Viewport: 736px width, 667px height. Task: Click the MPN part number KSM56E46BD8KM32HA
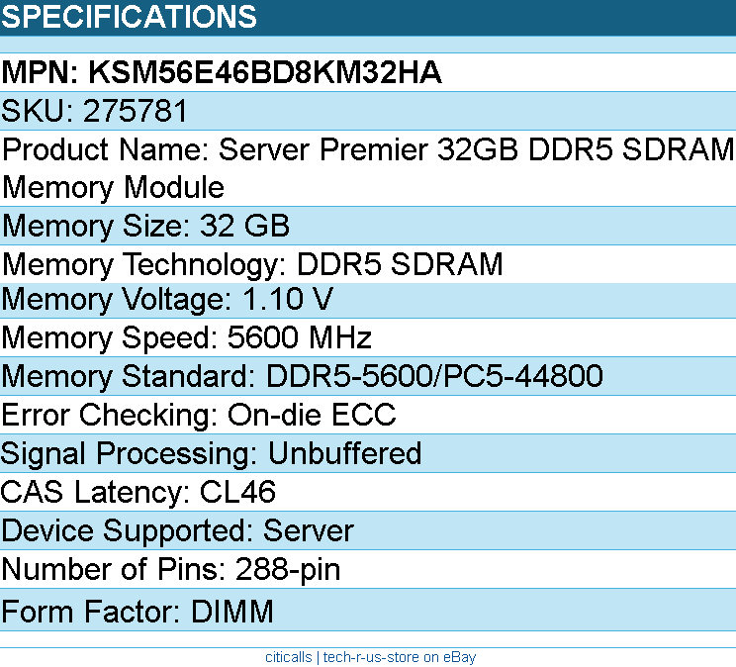pyautogui.click(x=265, y=72)
